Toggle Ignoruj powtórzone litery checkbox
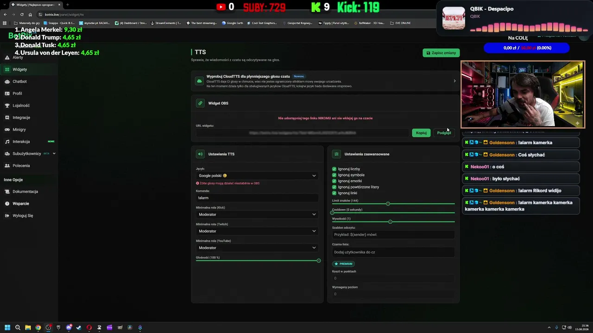The height and width of the screenshot is (333, 593). pyautogui.click(x=334, y=187)
